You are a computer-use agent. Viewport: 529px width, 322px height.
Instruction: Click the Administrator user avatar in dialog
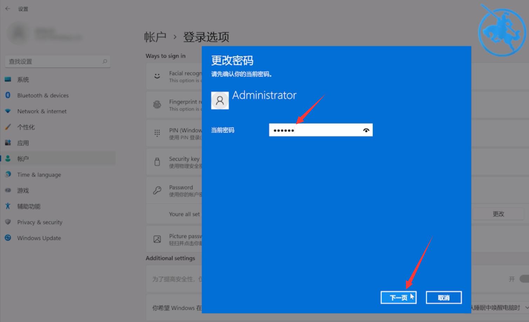(x=220, y=101)
